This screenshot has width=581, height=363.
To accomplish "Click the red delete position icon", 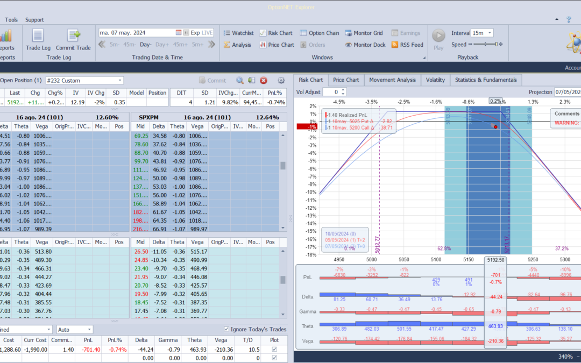I will (x=264, y=81).
